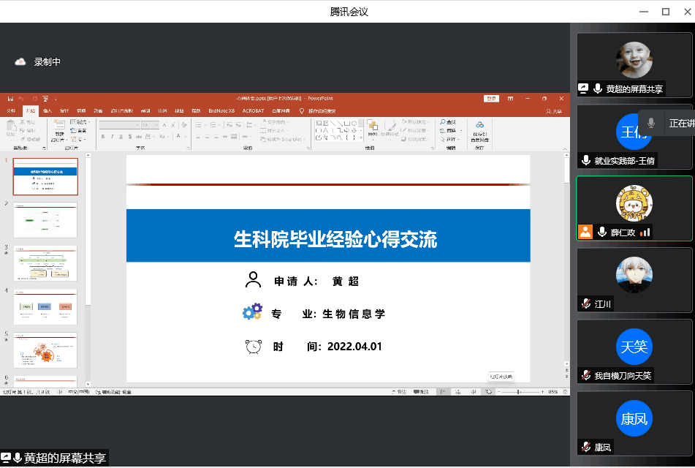
Task: Select slide 2 thumbnail in slide panel
Action: 45,220
